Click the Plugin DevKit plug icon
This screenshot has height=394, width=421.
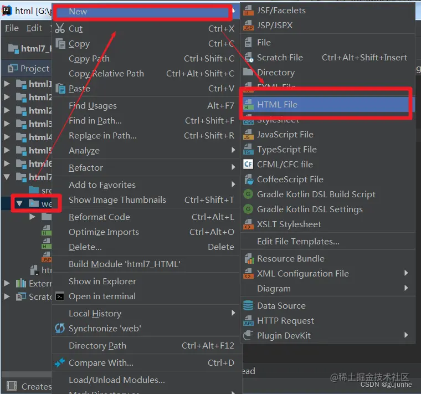(x=248, y=335)
